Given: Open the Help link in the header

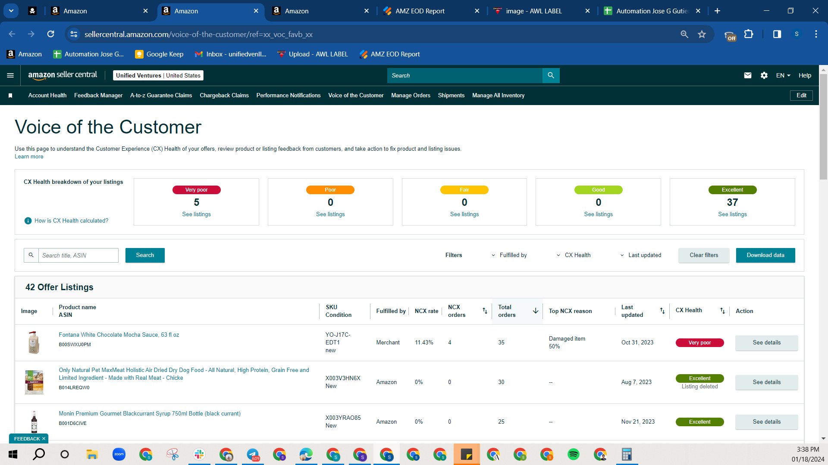Looking at the screenshot, I should [x=805, y=75].
